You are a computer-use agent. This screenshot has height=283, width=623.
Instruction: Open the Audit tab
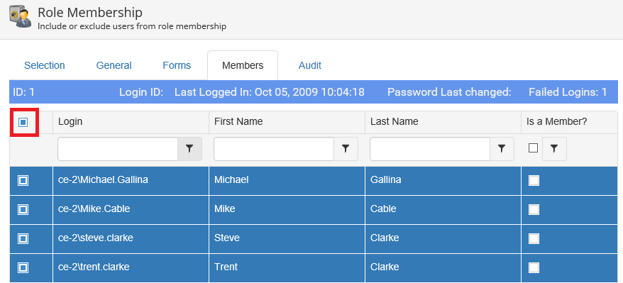click(310, 65)
